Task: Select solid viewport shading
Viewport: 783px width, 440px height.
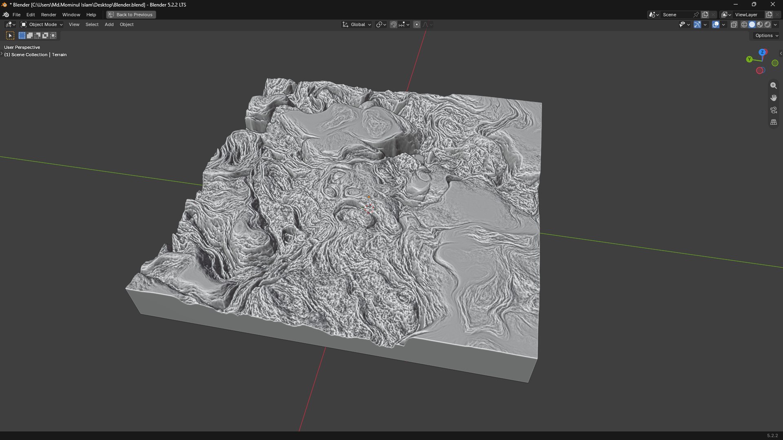Action: click(752, 25)
